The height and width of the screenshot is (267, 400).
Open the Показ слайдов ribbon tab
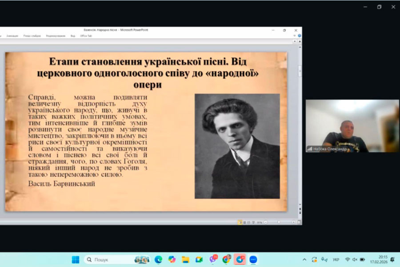coord(32,36)
